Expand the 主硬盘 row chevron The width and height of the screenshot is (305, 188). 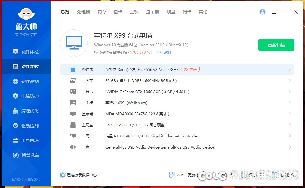pos(290,125)
